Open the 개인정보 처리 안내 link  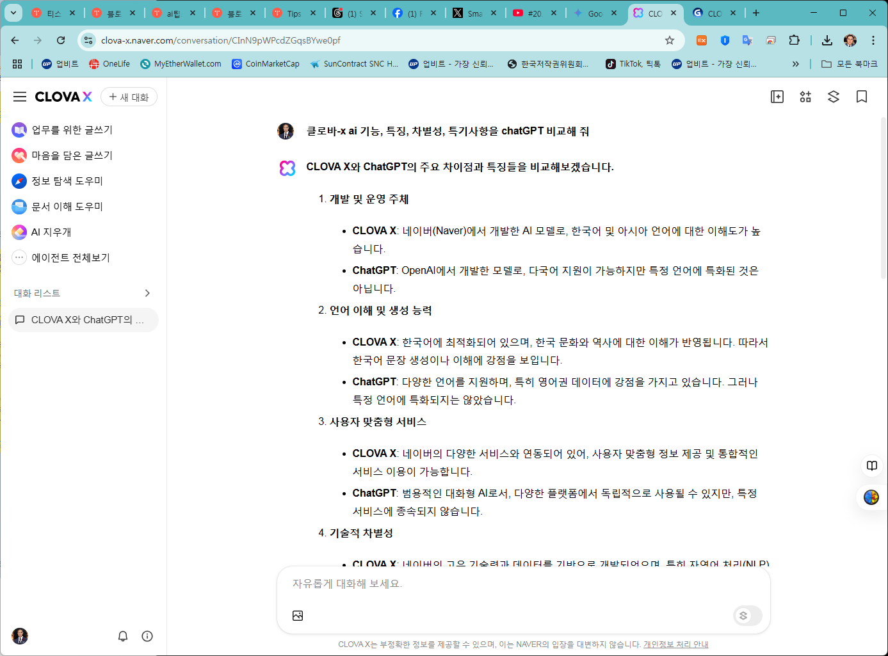tap(676, 644)
